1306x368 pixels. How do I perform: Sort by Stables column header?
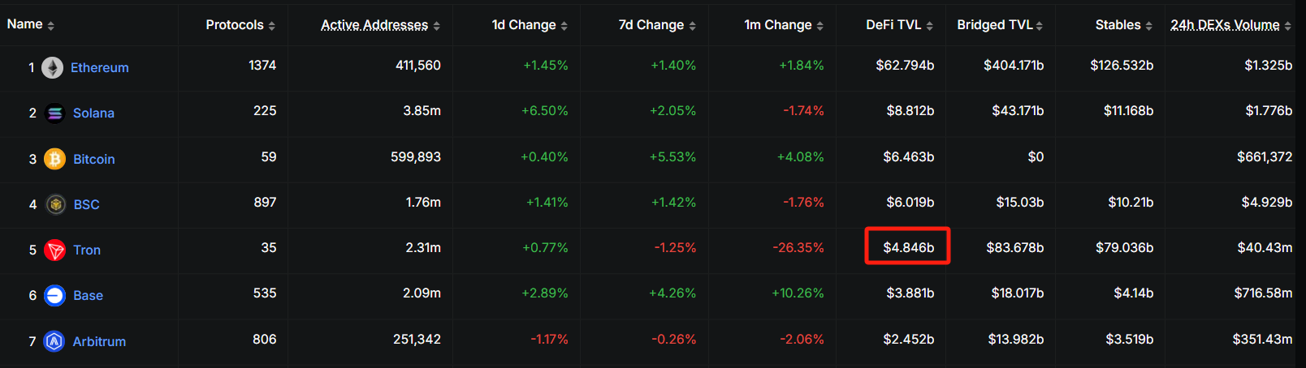coord(1123,25)
